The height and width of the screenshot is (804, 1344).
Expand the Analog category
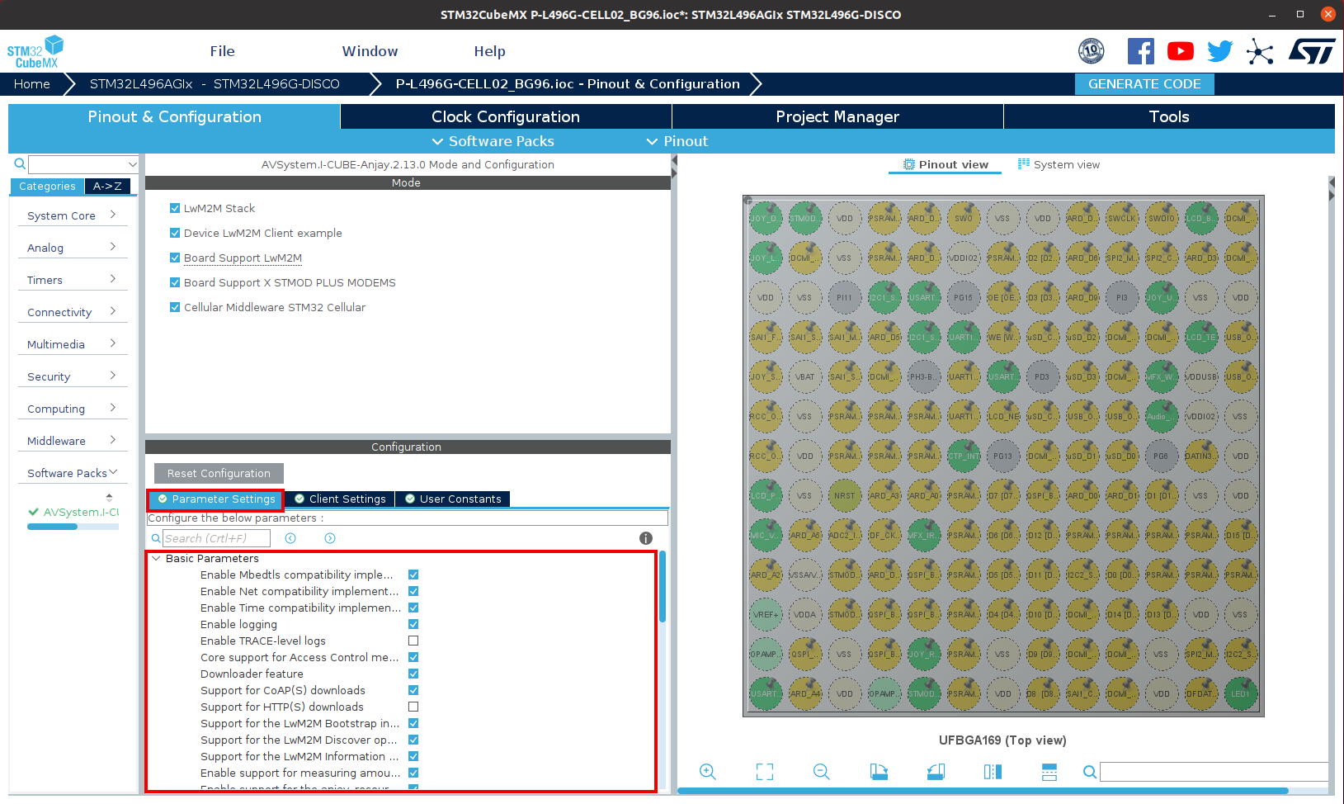(73, 248)
